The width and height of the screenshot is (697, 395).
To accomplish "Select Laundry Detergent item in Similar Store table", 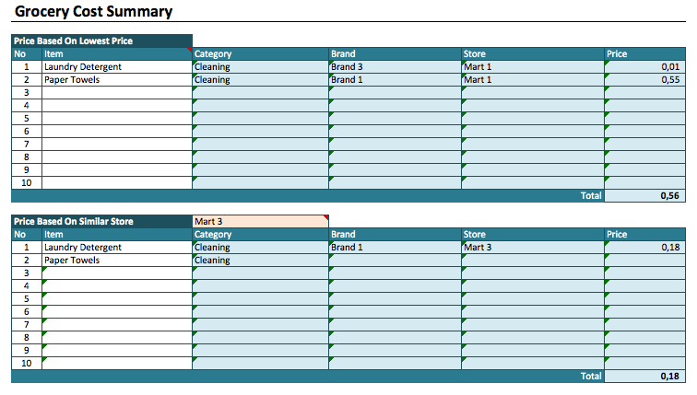I will [x=117, y=248].
